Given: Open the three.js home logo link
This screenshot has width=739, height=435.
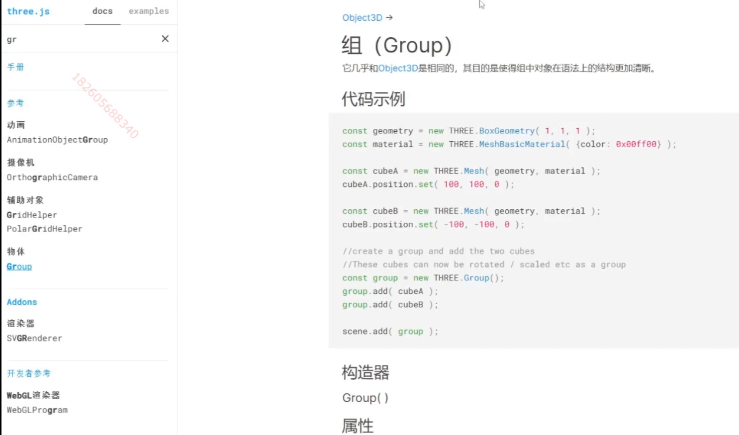Looking at the screenshot, I should tap(28, 11).
